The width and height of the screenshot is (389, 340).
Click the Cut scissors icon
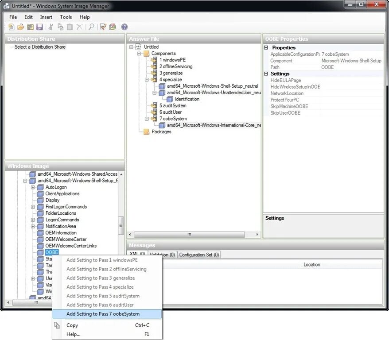(x=51, y=27)
